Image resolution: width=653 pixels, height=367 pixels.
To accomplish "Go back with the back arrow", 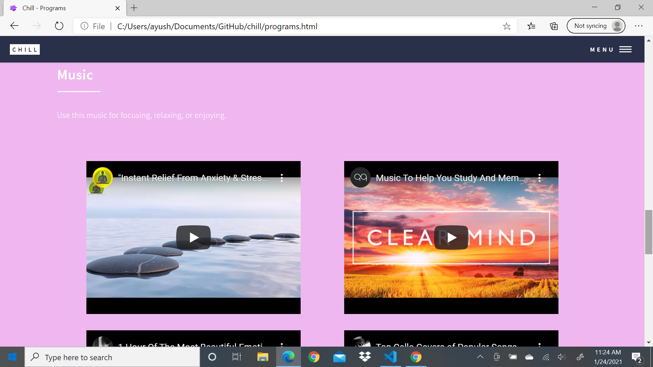I will (14, 26).
